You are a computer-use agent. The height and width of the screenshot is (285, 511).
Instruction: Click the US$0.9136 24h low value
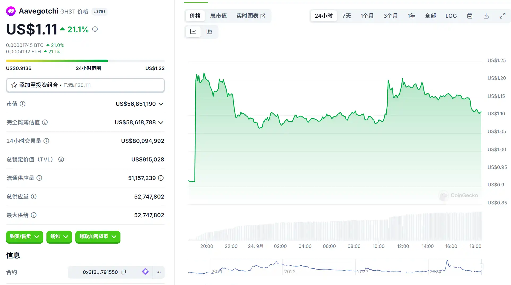19,68
